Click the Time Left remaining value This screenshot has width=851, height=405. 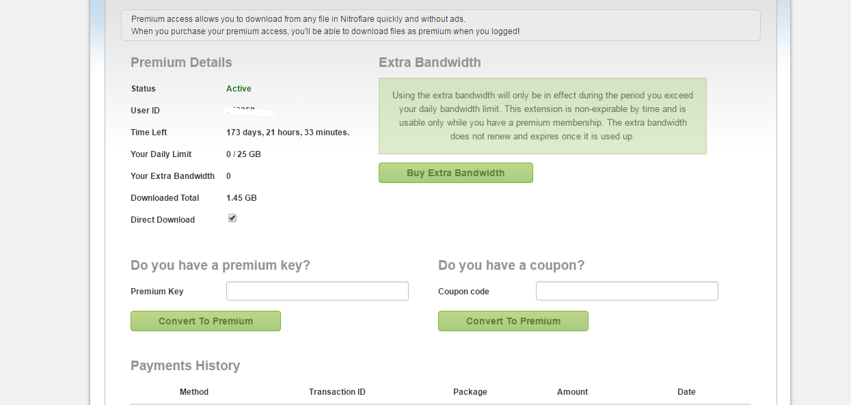(x=288, y=132)
